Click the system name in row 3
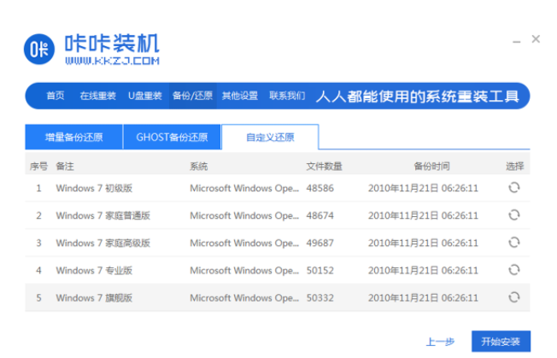The height and width of the screenshot is (358, 557). pos(244,243)
